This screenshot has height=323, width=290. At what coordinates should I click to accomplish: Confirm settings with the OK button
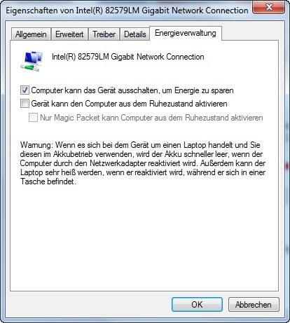point(197,304)
